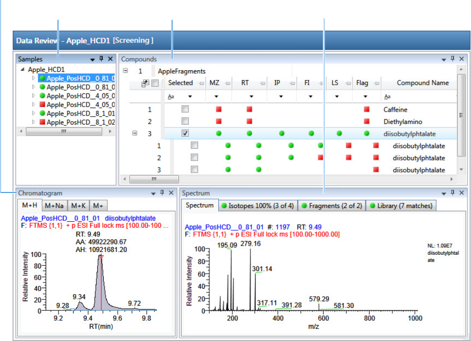Switch to the M+H adduct tab
The width and height of the screenshot is (471, 341).
(30, 205)
